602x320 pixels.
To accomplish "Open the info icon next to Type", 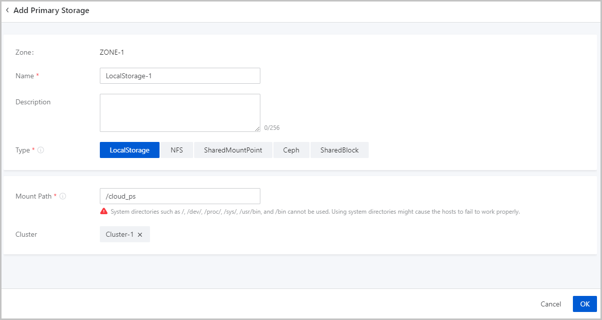I will pyautogui.click(x=41, y=150).
